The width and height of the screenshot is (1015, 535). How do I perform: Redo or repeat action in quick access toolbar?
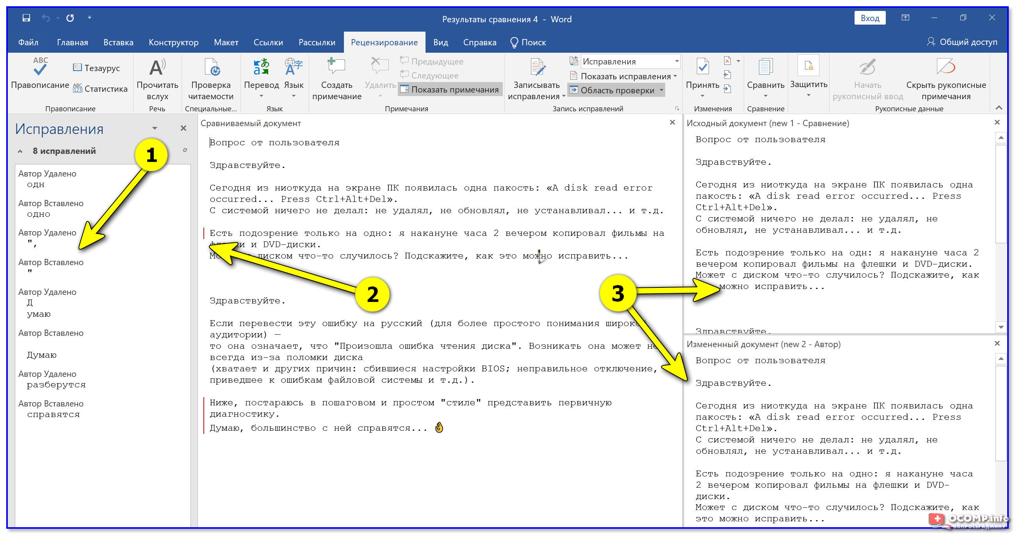tap(70, 18)
